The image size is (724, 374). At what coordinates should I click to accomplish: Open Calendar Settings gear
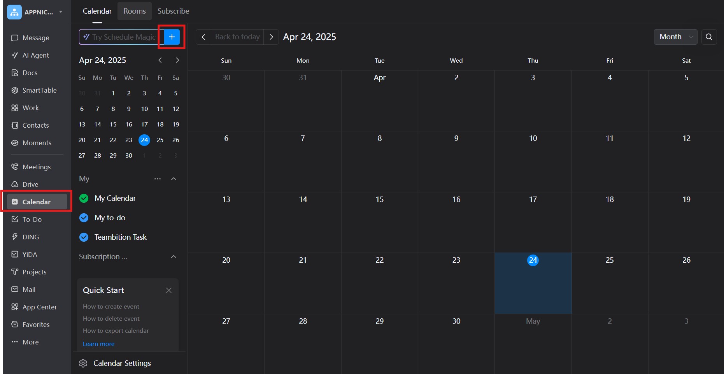click(83, 363)
